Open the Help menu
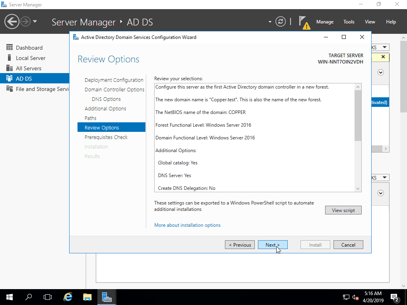 click(x=391, y=22)
